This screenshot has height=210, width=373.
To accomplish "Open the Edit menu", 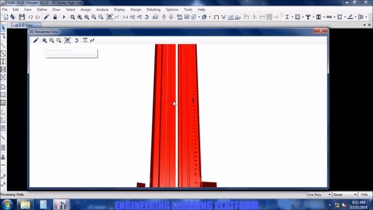I will point(16,9).
